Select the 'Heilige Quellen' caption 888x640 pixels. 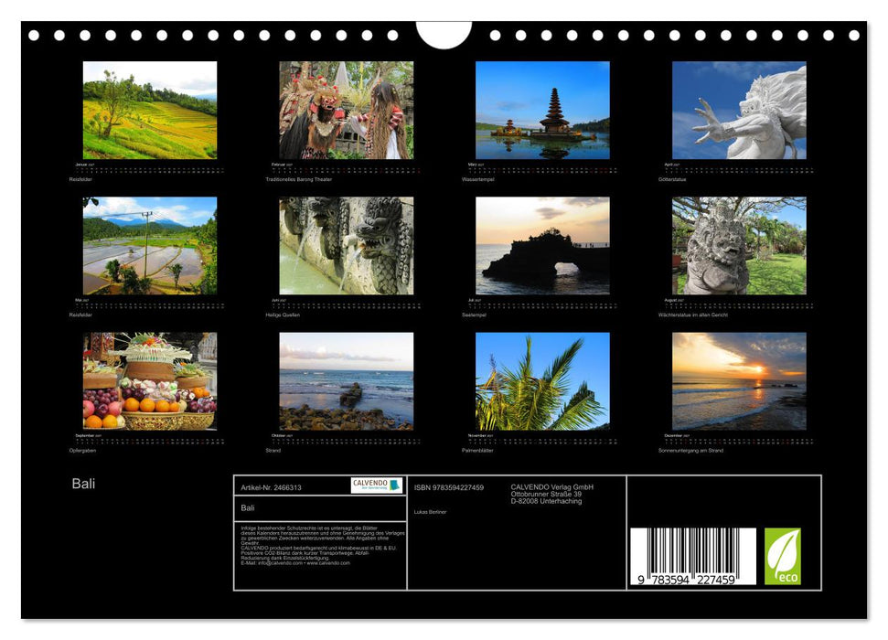(x=283, y=315)
